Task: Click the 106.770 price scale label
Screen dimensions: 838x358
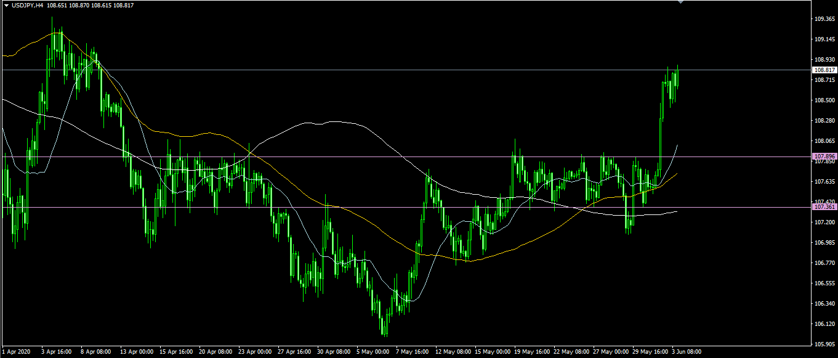Action: click(x=824, y=263)
